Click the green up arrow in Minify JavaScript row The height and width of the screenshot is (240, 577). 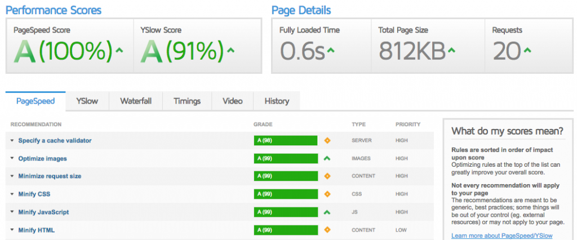pyautogui.click(x=327, y=212)
